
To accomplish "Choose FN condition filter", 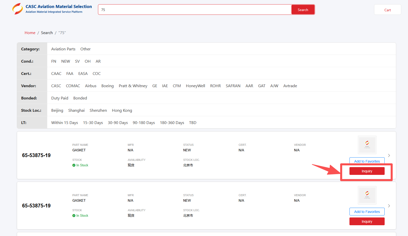I will pos(54,61).
